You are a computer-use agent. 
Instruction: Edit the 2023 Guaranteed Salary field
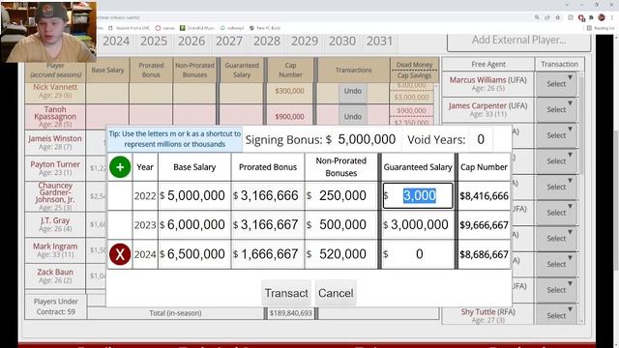(418, 225)
